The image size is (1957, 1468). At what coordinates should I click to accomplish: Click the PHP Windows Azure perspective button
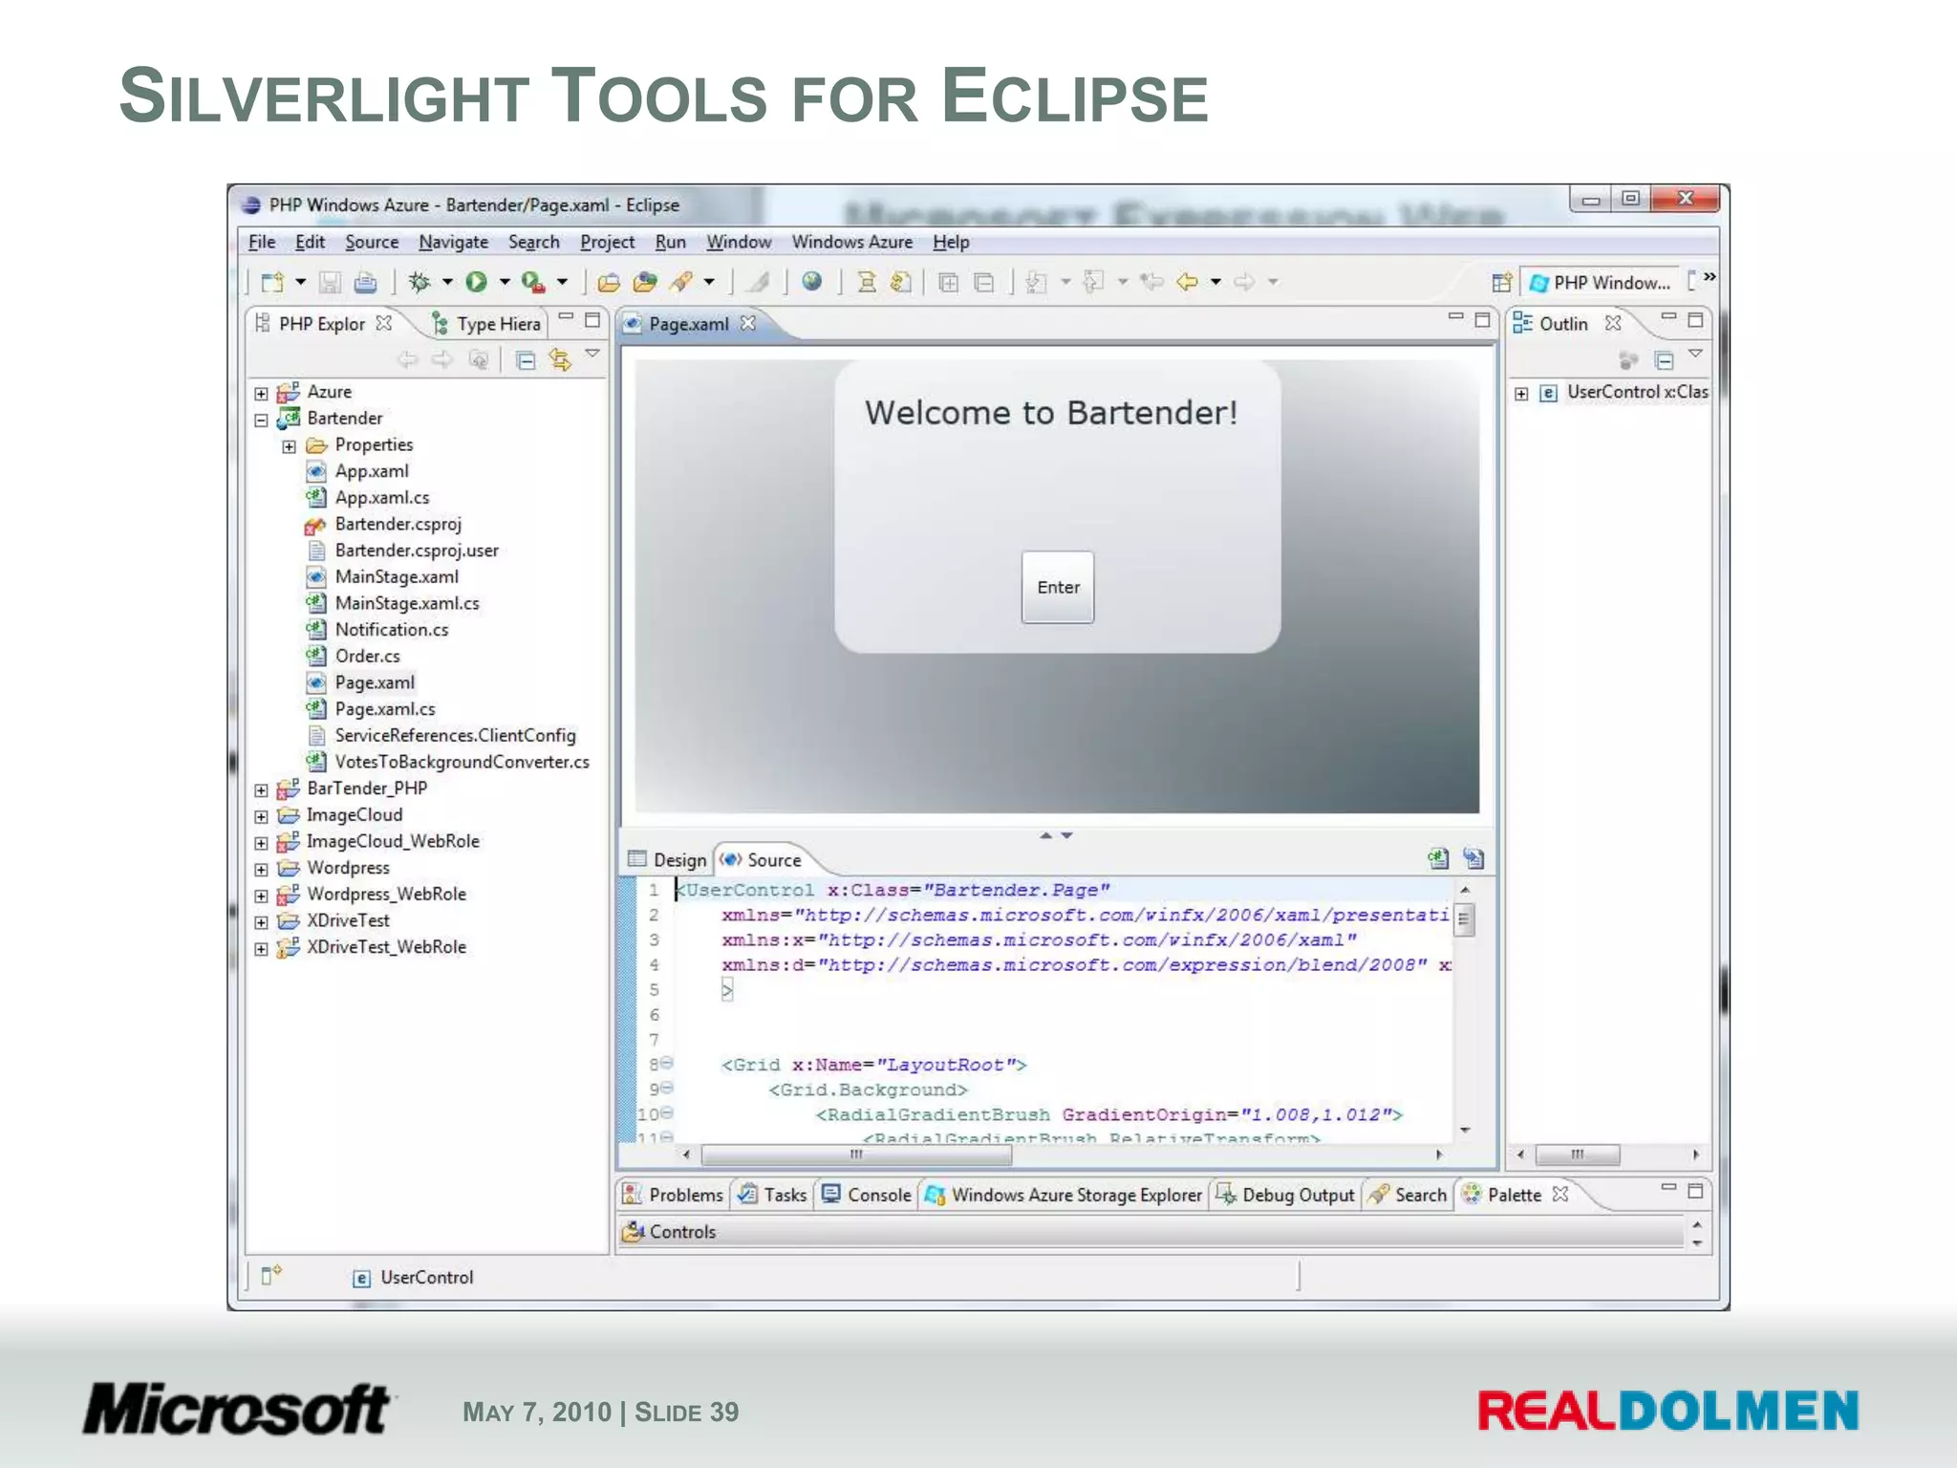coord(1600,282)
